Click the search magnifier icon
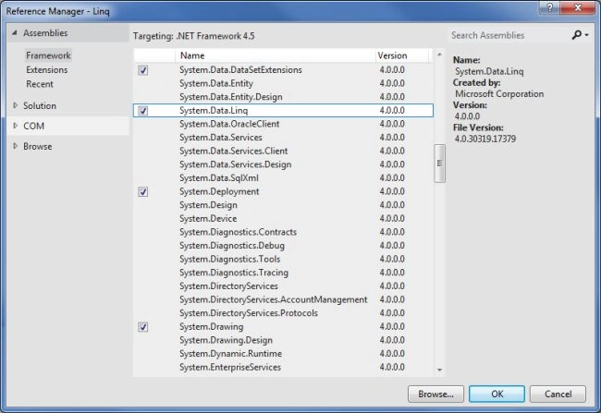Viewport: 601px width, 413px height. pos(576,35)
